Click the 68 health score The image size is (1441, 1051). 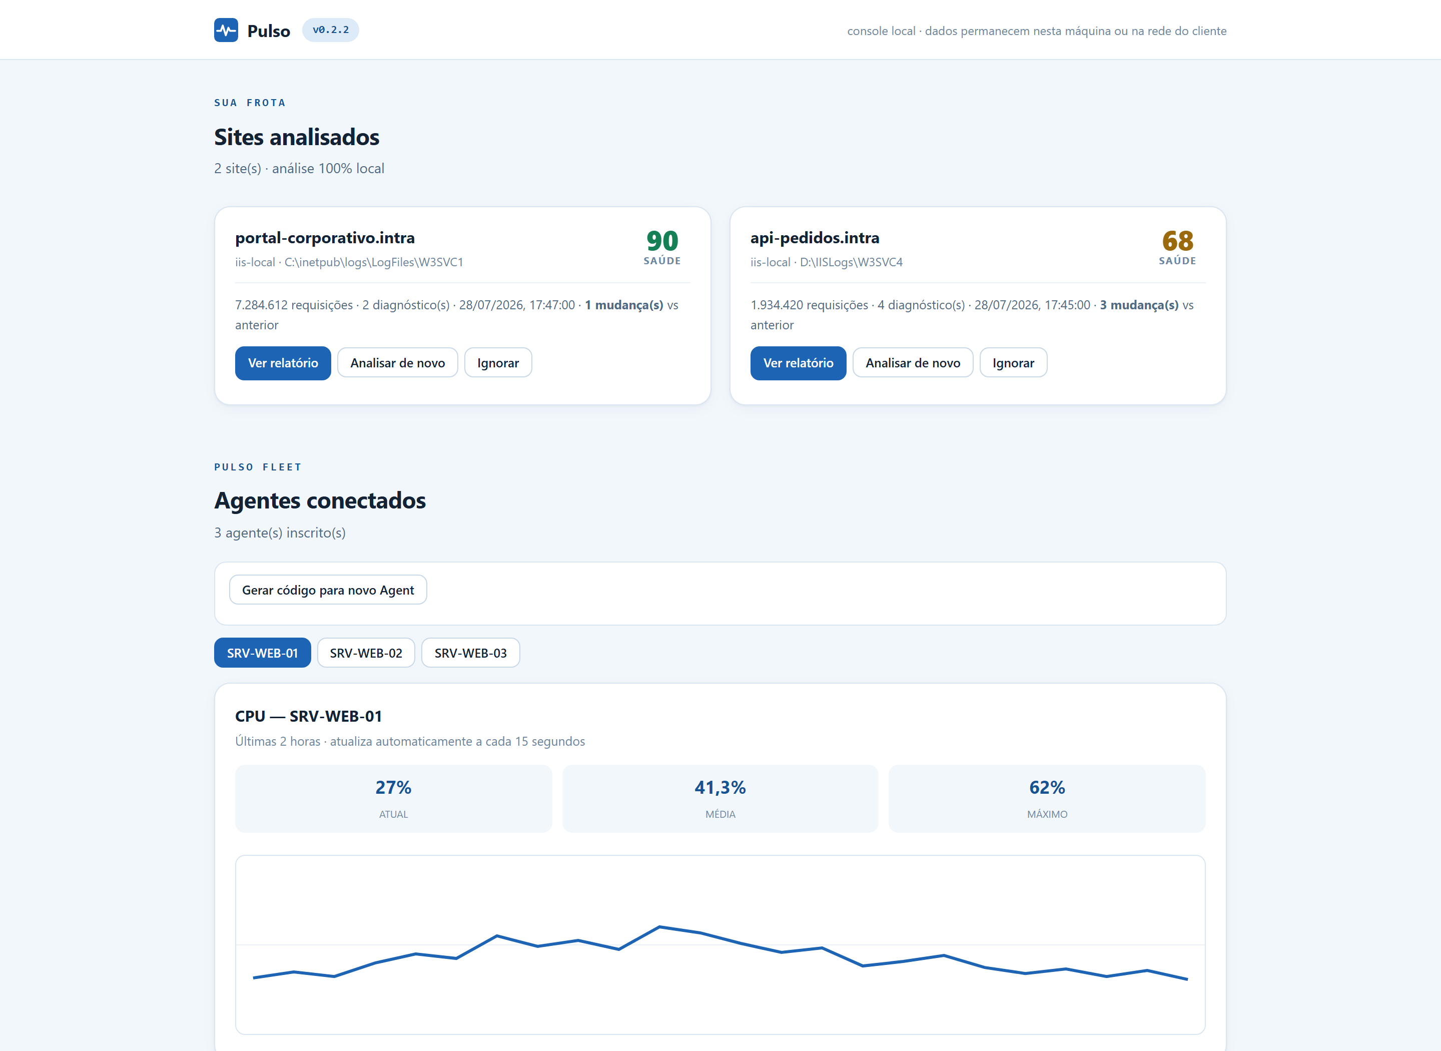(x=1177, y=241)
